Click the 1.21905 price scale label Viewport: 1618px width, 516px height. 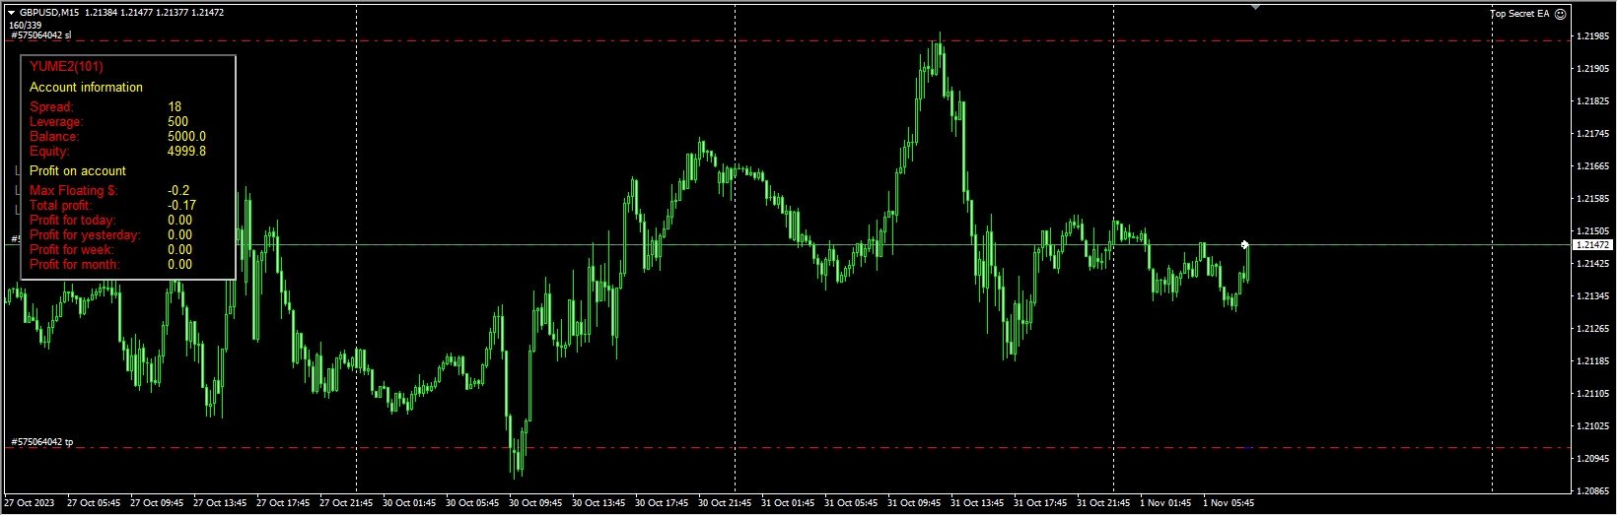[x=1593, y=69]
